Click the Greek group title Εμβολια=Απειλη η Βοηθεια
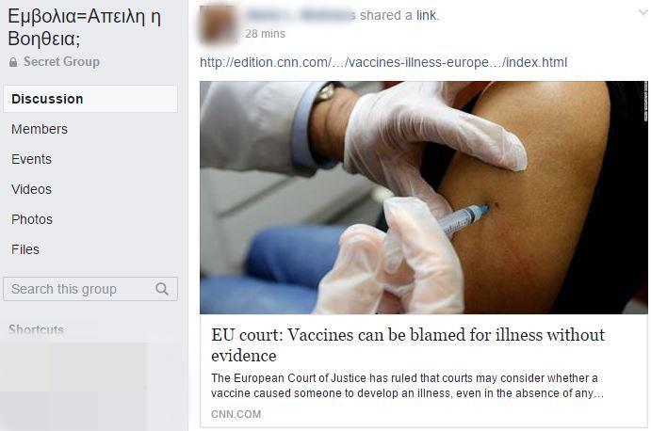The width and height of the screenshot is (651, 431). 84,27
